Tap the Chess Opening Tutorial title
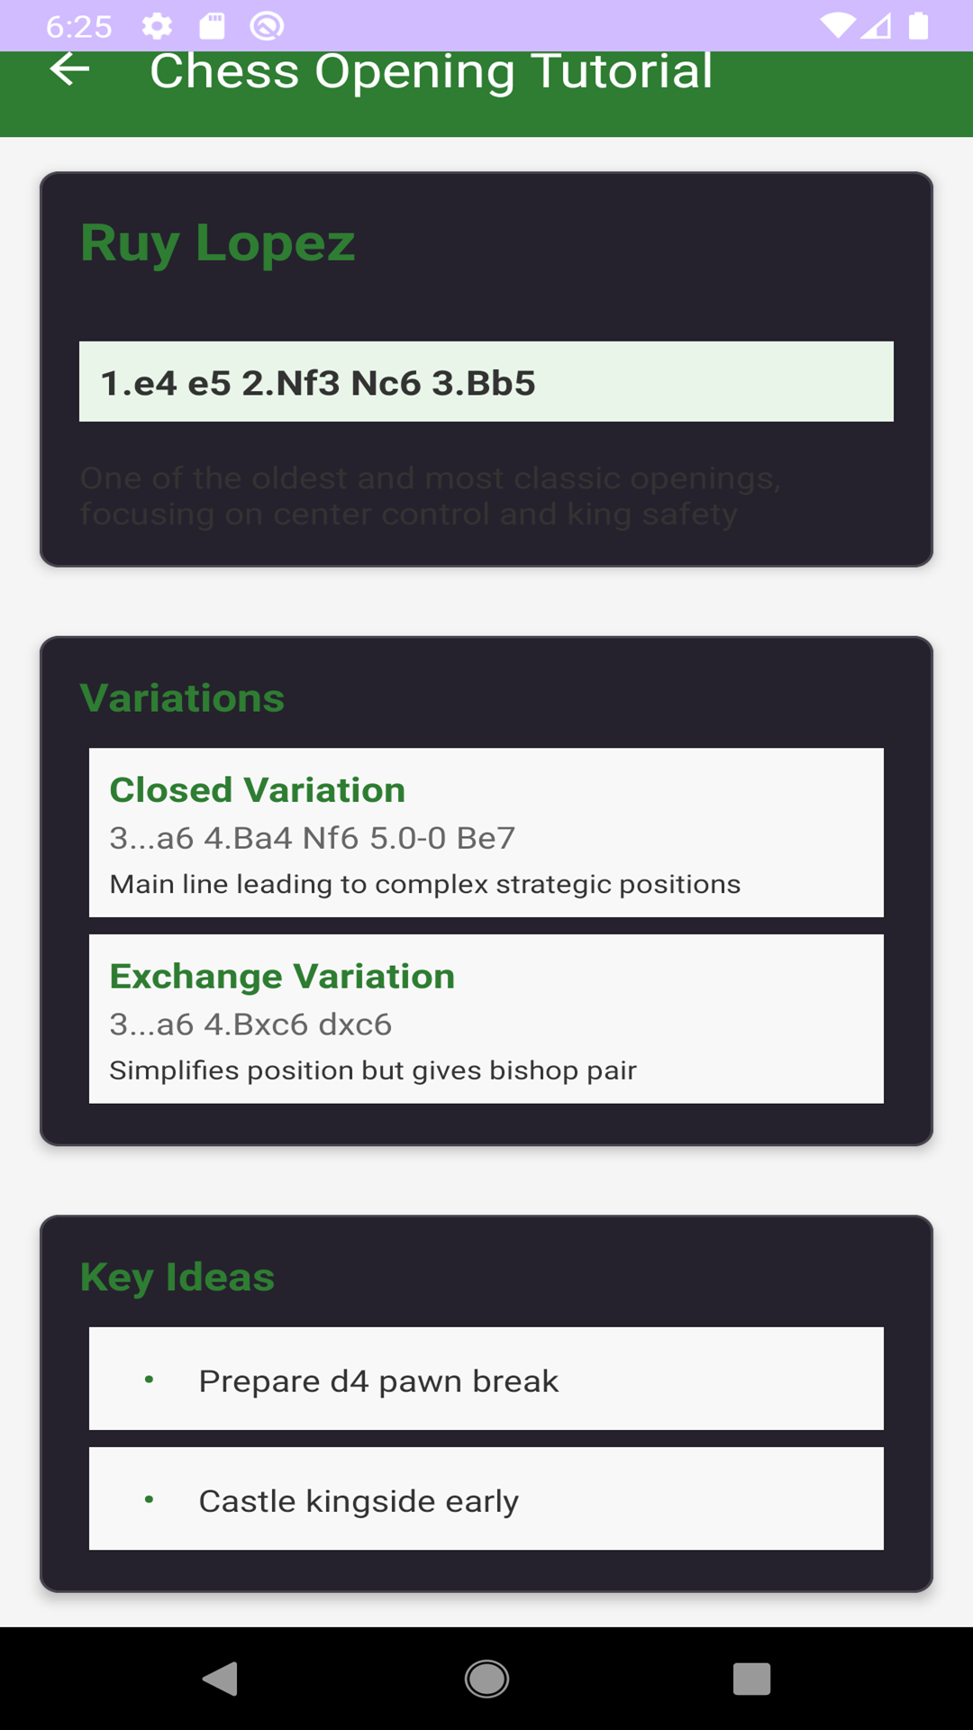973x1730 pixels. [431, 72]
